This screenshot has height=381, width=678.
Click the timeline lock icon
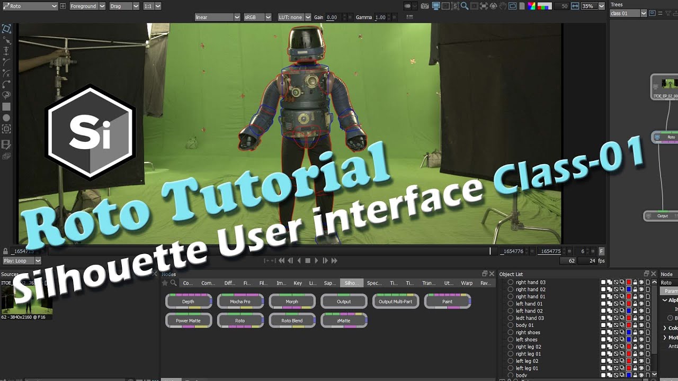tap(5, 252)
